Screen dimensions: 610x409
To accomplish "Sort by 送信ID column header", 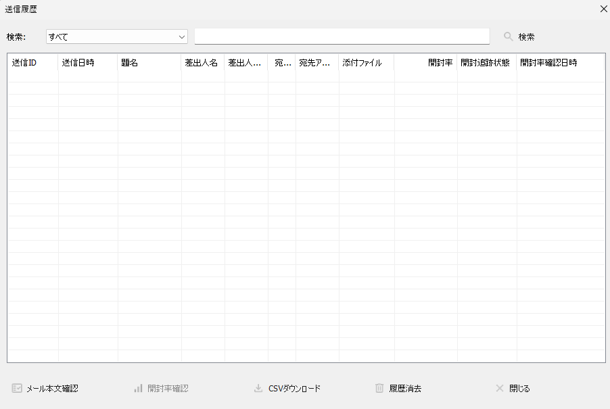I will point(32,63).
